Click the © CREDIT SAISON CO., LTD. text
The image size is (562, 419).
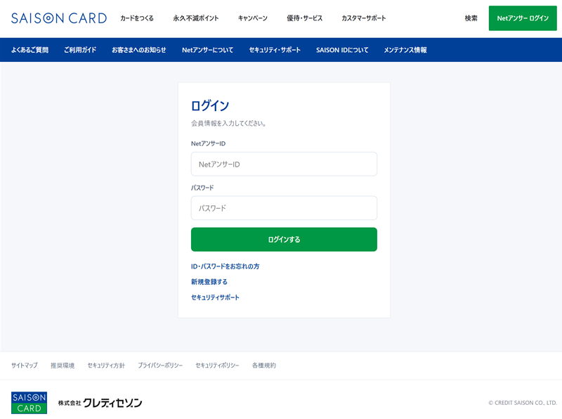point(523,403)
